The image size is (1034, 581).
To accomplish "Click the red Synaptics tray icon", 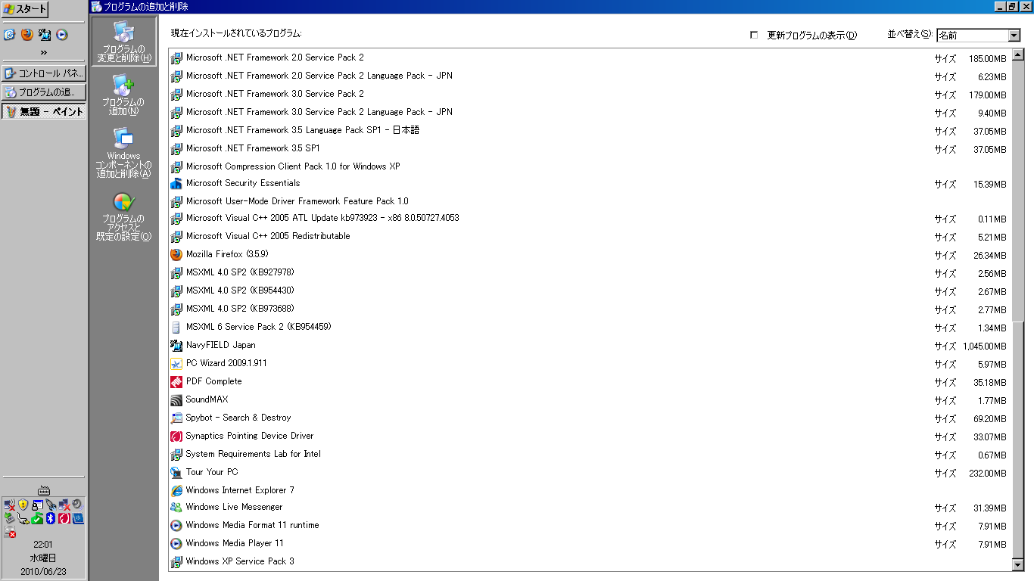I will (64, 518).
